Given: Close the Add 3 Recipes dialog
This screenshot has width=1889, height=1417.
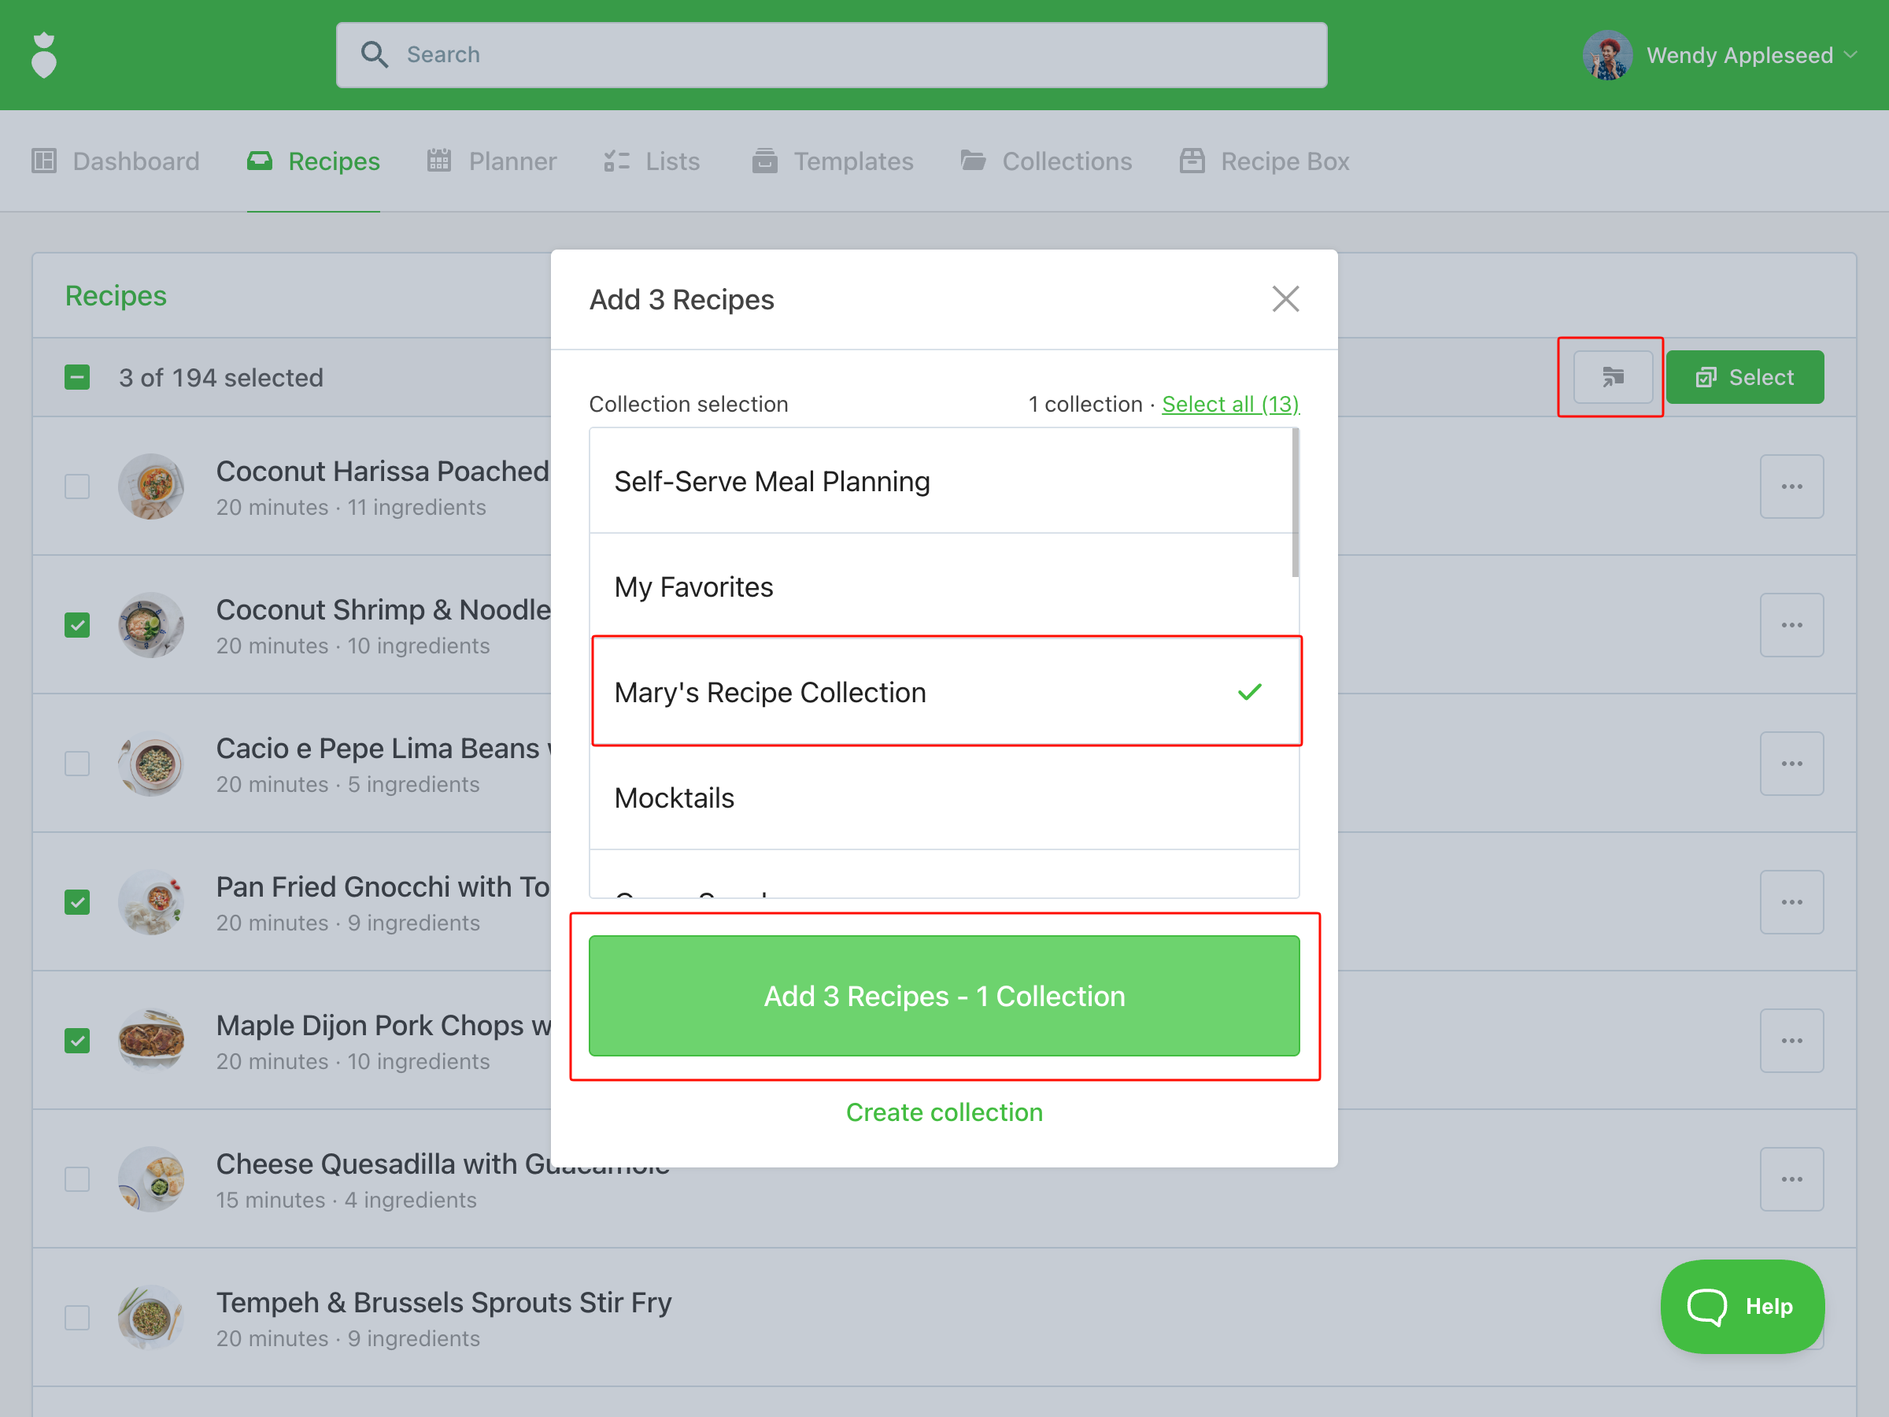Looking at the screenshot, I should [1285, 299].
